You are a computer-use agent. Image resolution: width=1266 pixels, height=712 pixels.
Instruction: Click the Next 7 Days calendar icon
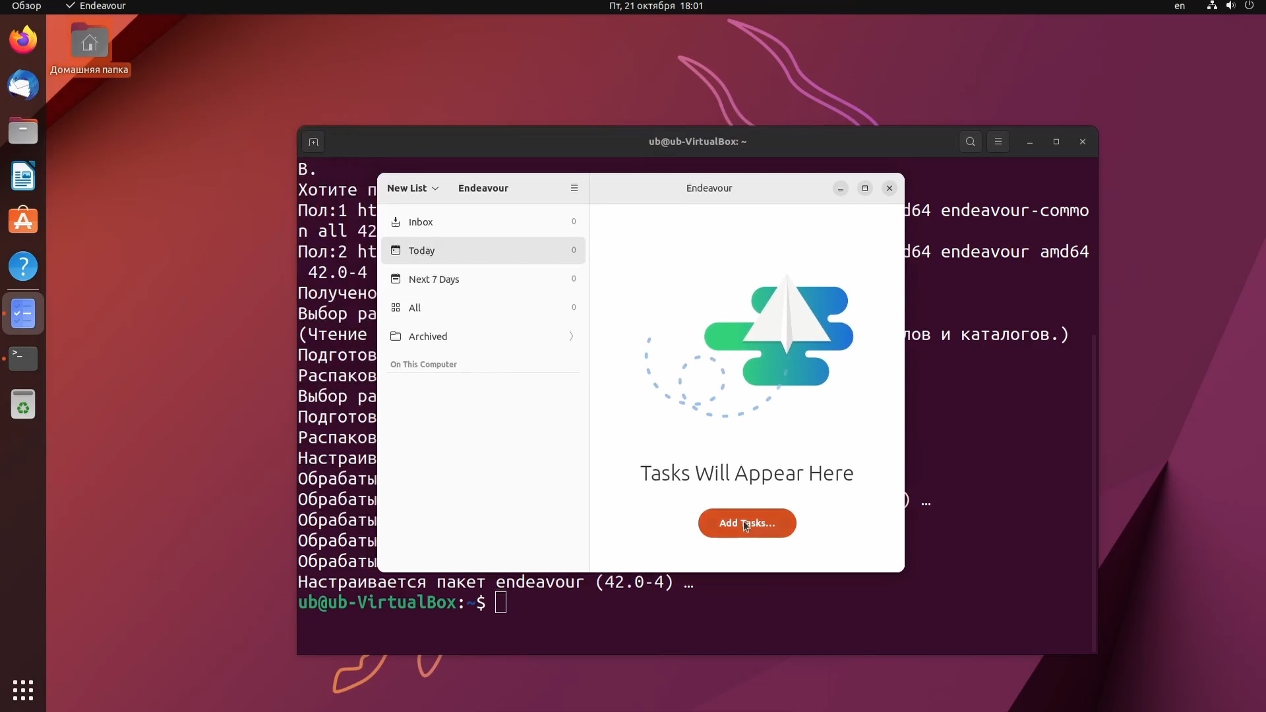(396, 279)
